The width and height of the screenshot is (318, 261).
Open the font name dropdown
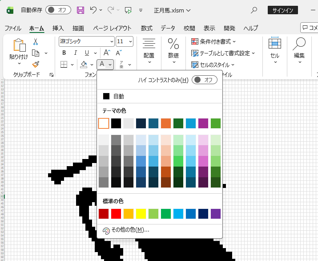[86, 41]
